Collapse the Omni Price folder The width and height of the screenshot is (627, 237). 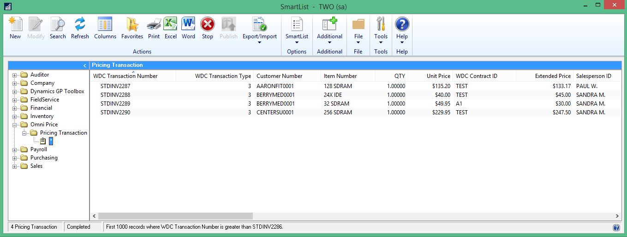click(14, 124)
